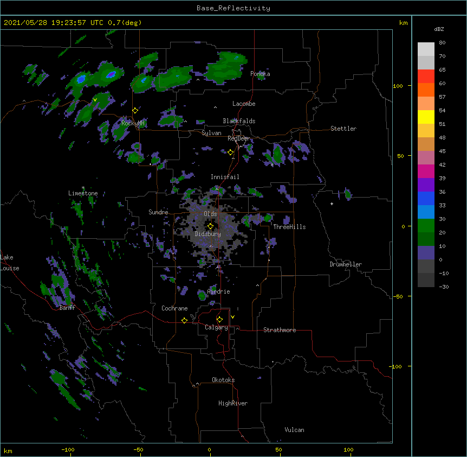Viewport: 467px width, 457px height.
Task: Click the Calgary city label
Action: [216, 327]
